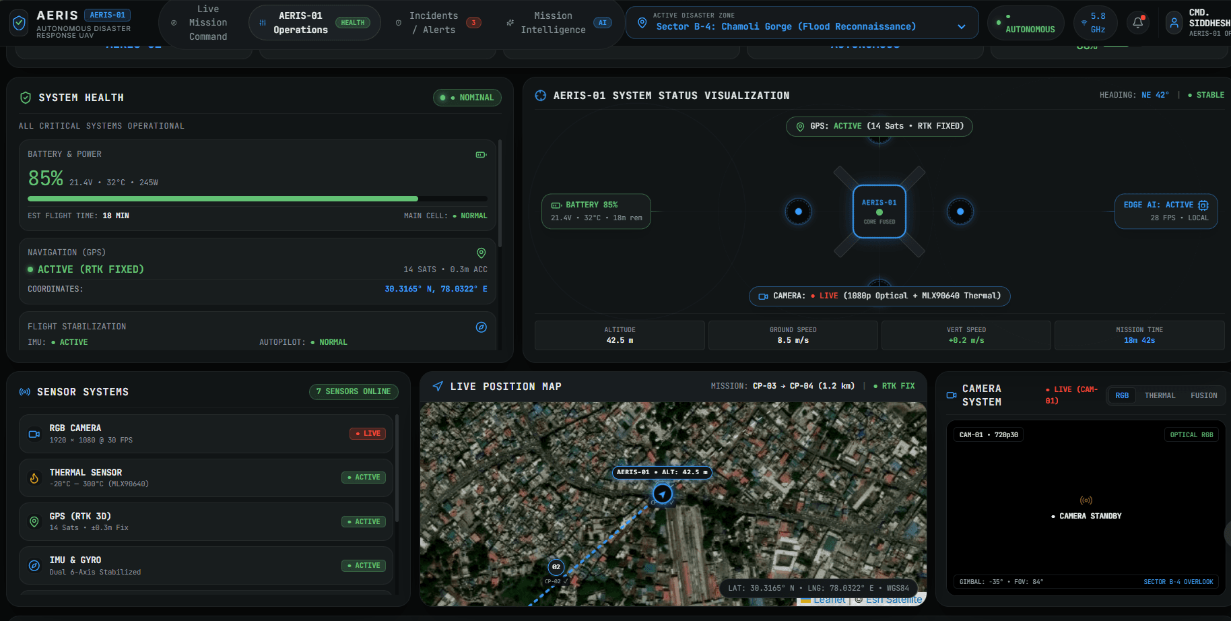Open the user profile avatar icon

tap(1174, 22)
